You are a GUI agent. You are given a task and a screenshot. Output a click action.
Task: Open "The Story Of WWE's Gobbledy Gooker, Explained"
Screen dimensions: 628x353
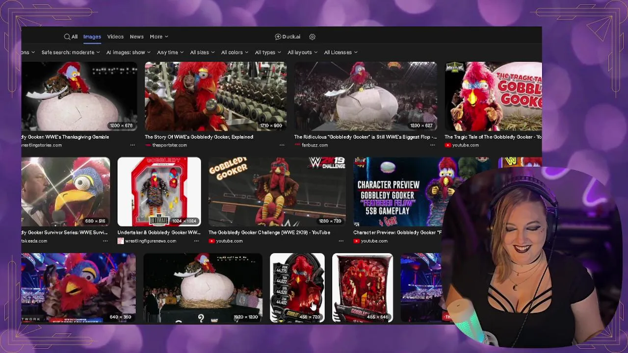pyautogui.click(x=199, y=137)
